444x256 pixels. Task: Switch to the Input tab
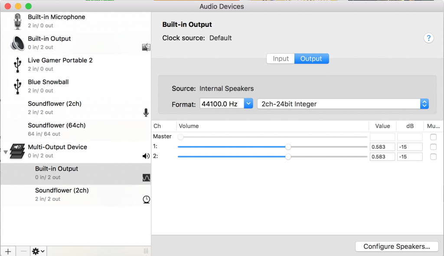click(281, 58)
